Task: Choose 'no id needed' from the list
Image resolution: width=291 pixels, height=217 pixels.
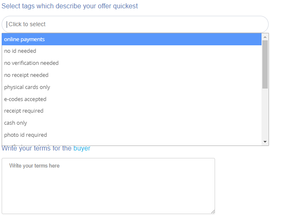Action: [x=20, y=51]
